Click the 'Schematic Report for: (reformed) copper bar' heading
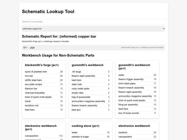 [x=59, y=36]
